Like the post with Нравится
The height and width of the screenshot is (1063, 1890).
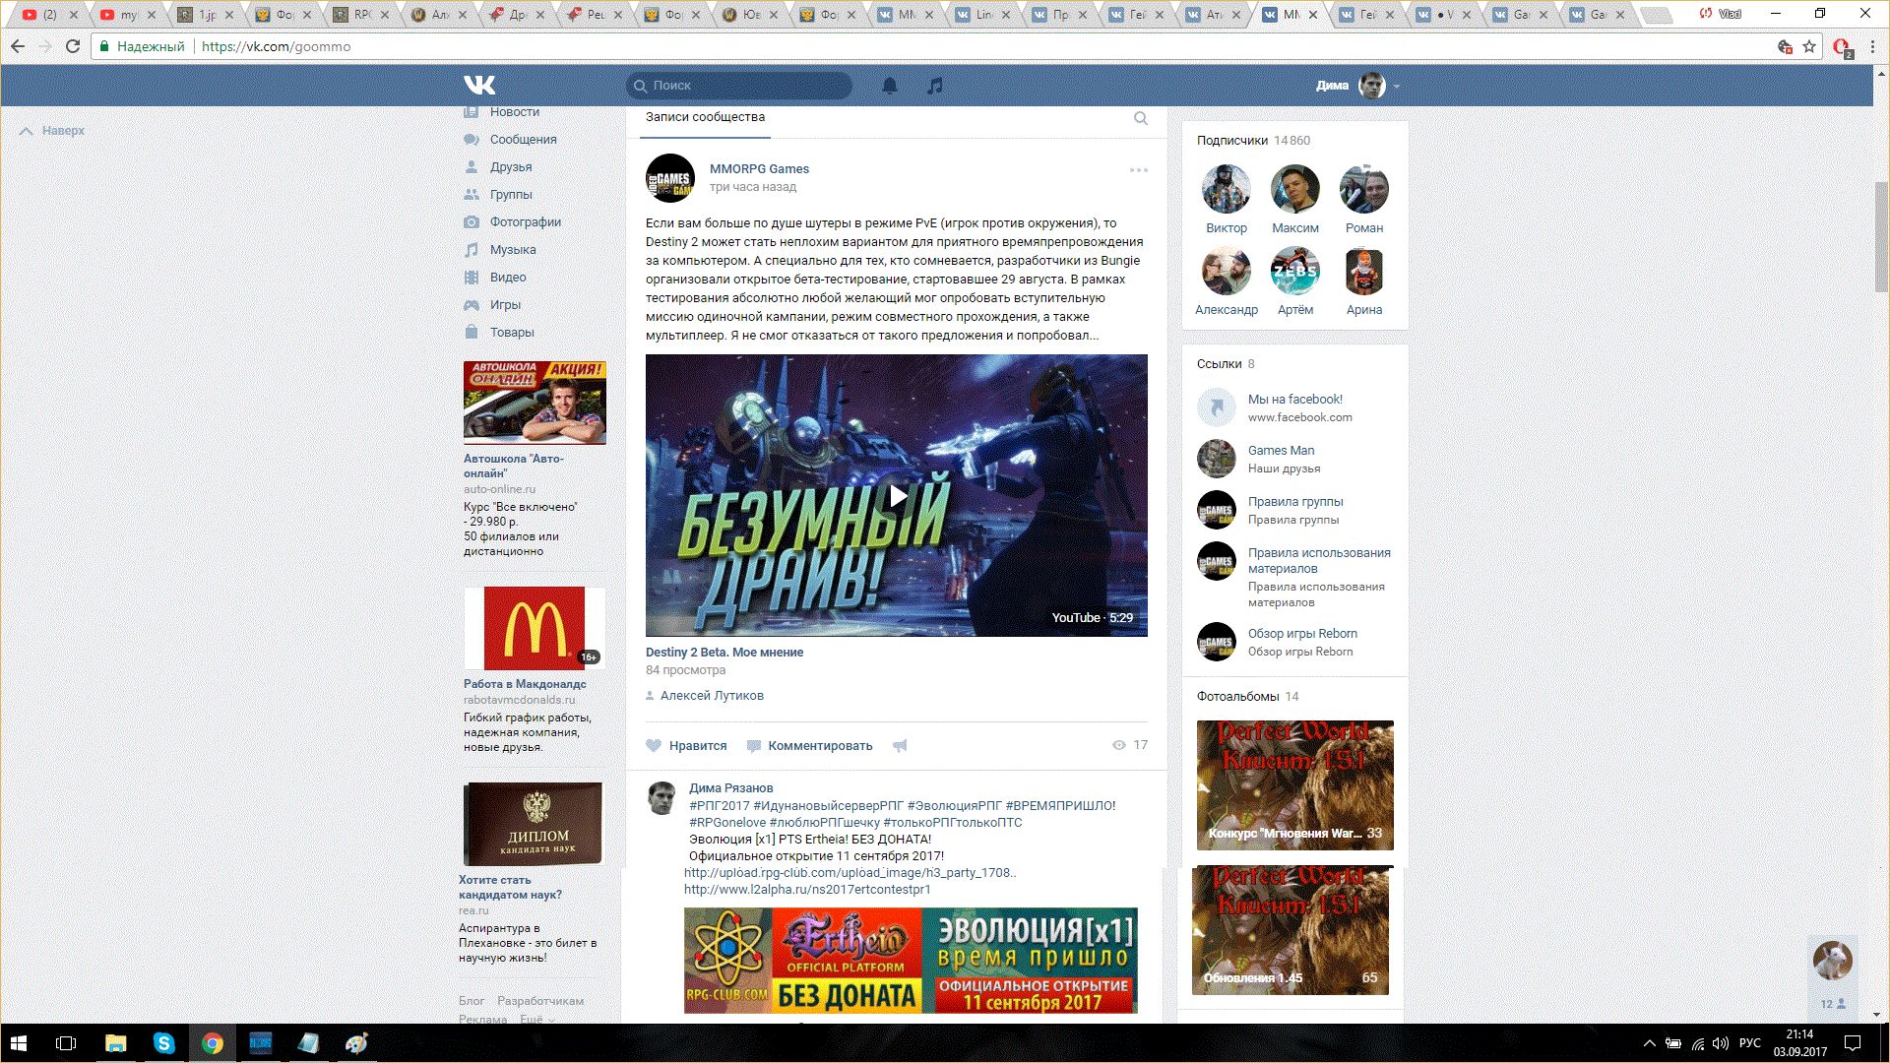[686, 746]
